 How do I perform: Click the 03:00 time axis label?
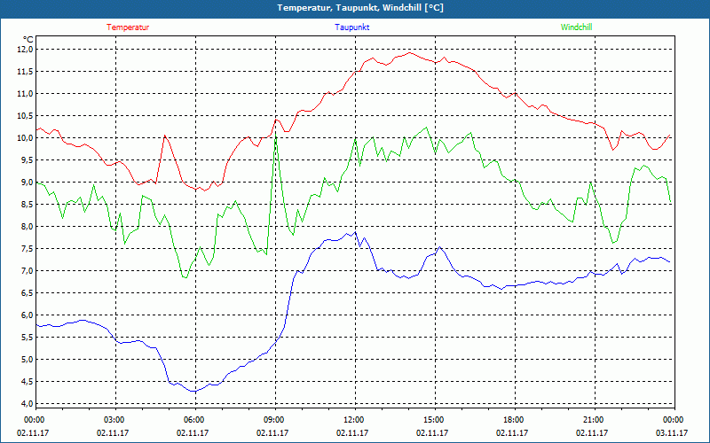click(x=115, y=420)
